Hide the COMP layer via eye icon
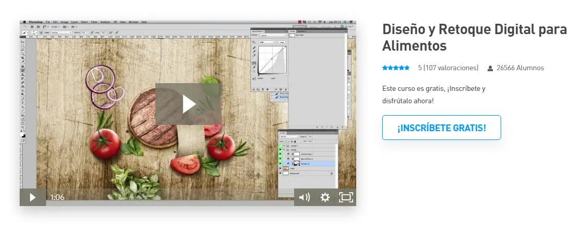The height and width of the screenshot is (236, 583). coord(280,168)
